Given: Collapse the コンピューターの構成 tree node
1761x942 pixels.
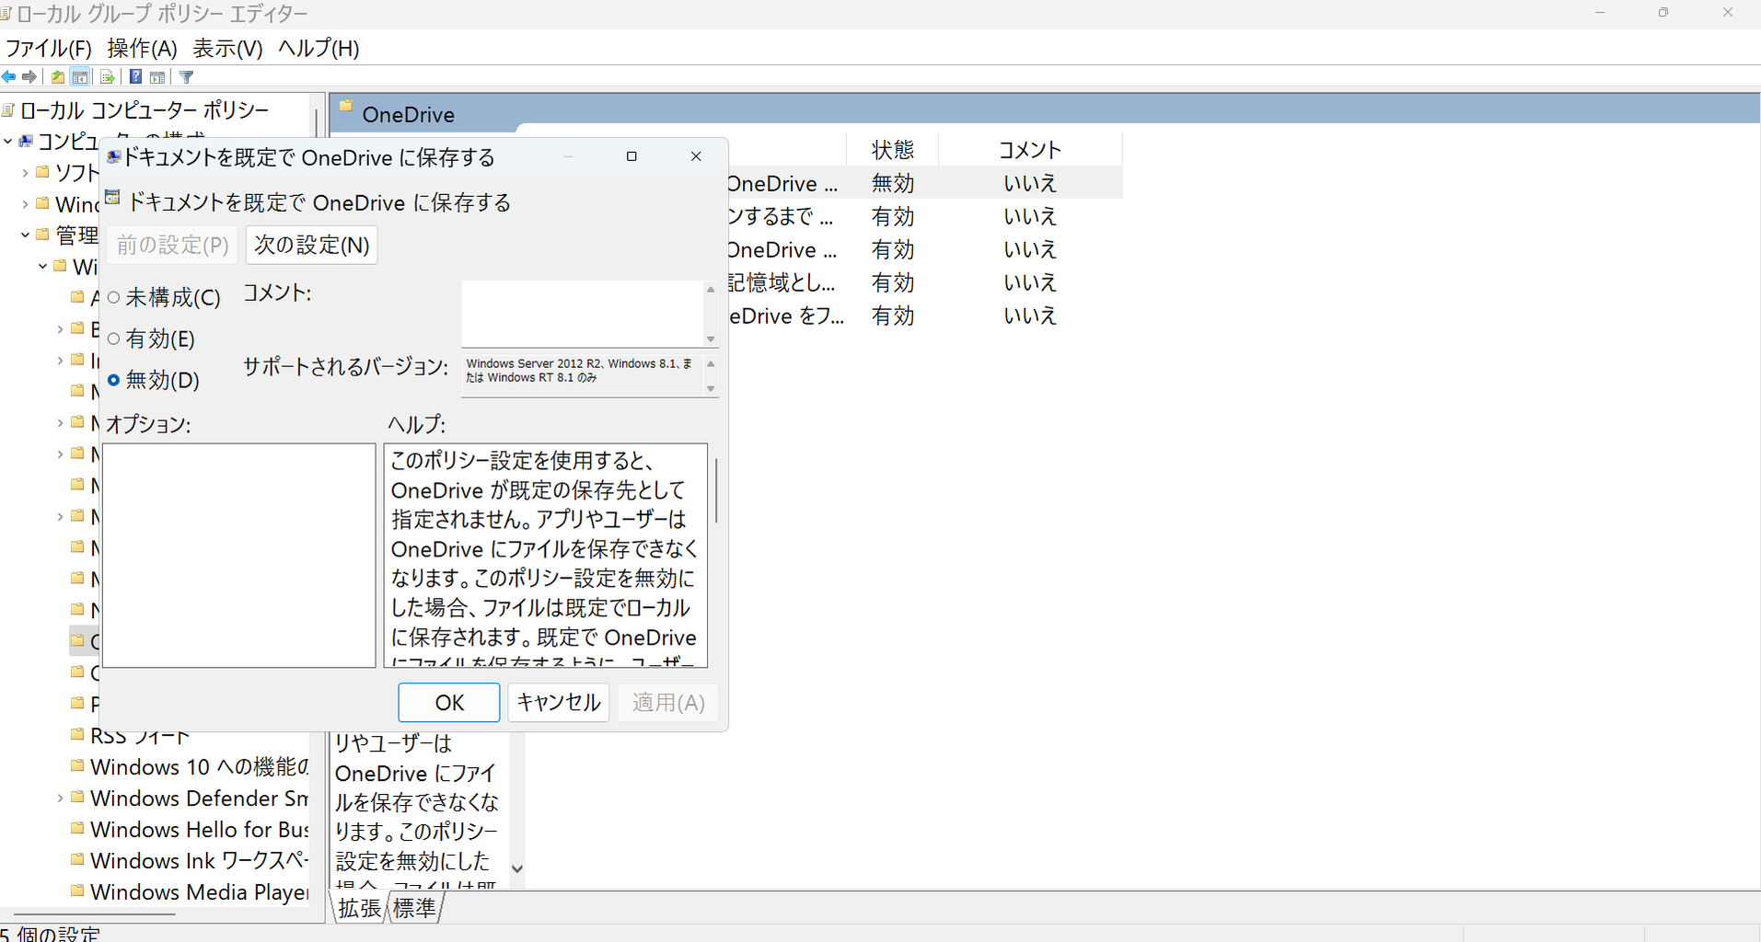Looking at the screenshot, I should point(7,141).
